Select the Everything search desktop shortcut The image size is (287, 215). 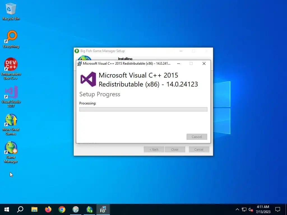click(11, 39)
